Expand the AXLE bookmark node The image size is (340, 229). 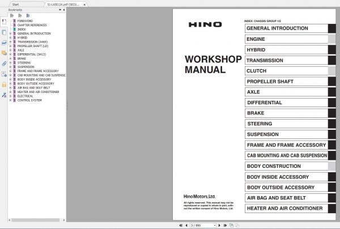(10, 50)
